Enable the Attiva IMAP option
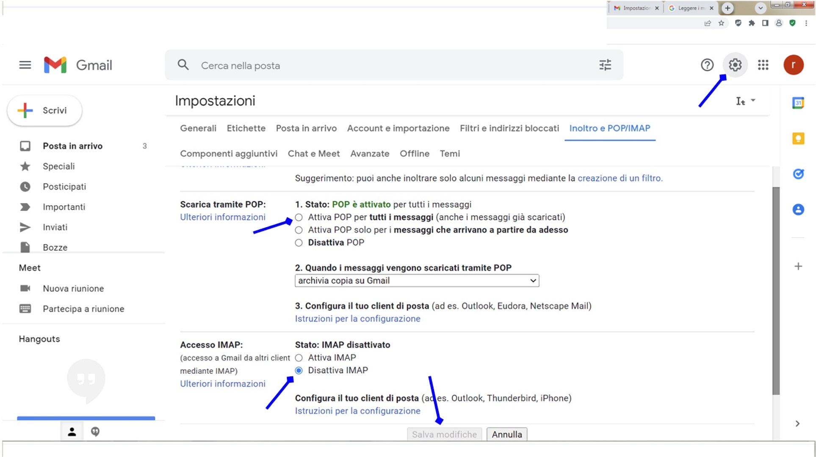 tap(299, 358)
